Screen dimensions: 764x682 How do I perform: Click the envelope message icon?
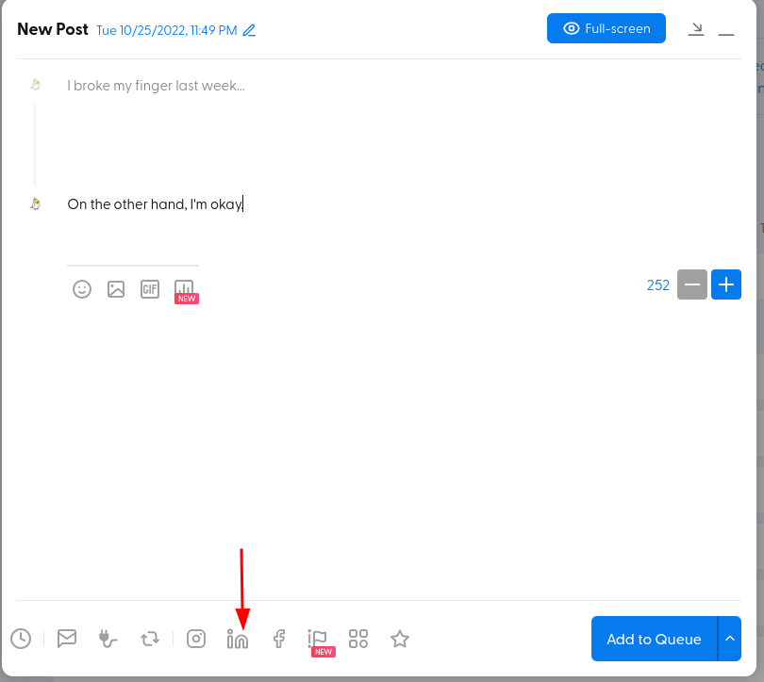click(x=66, y=639)
